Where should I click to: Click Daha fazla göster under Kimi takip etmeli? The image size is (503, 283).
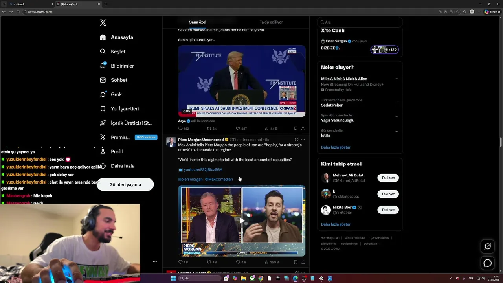pos(336,224)
